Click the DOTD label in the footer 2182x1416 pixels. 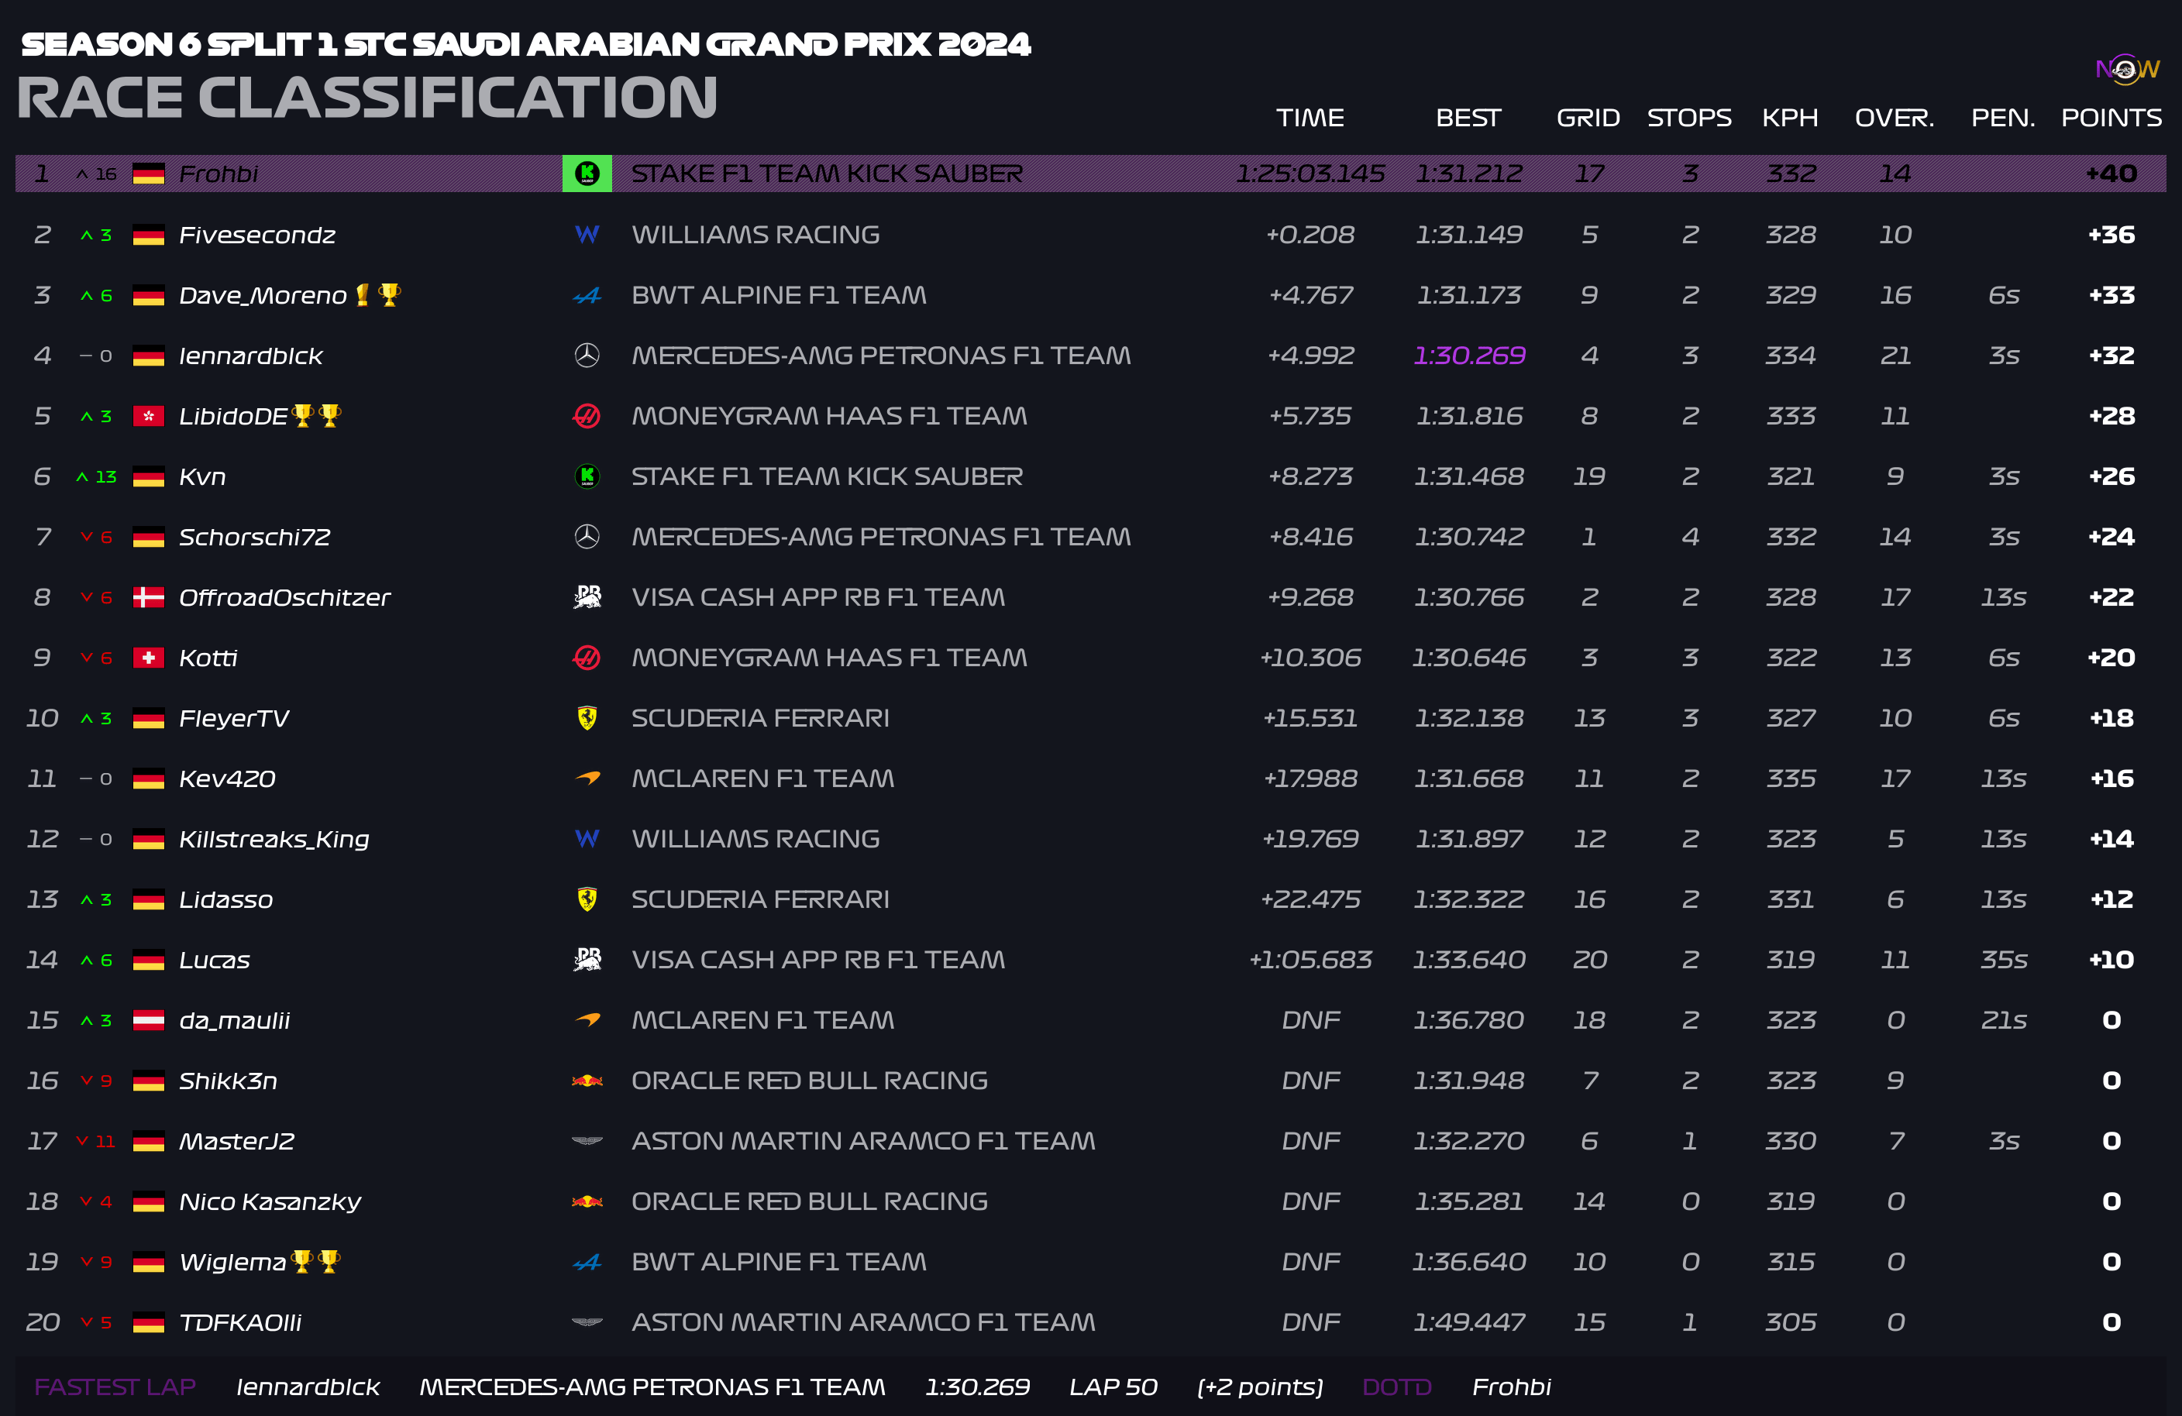pos(1396,1387)
